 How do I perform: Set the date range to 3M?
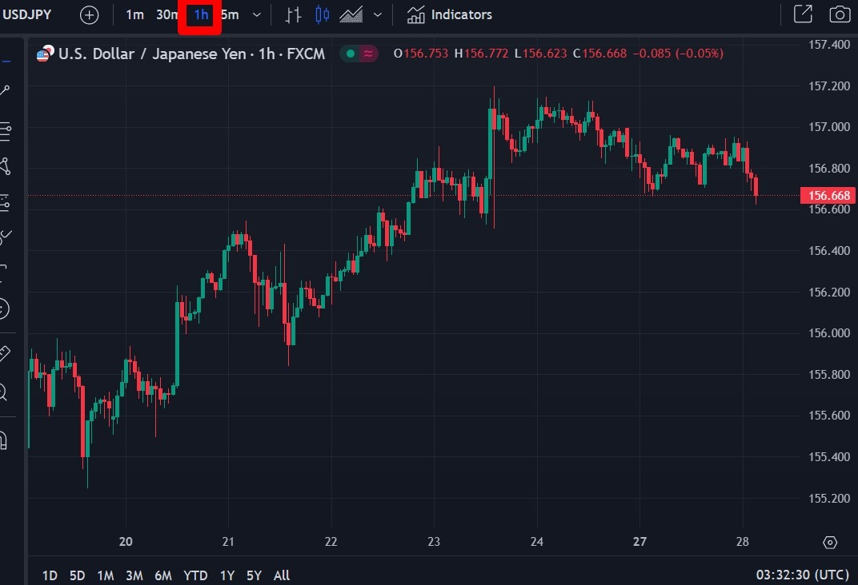[134, 575]
